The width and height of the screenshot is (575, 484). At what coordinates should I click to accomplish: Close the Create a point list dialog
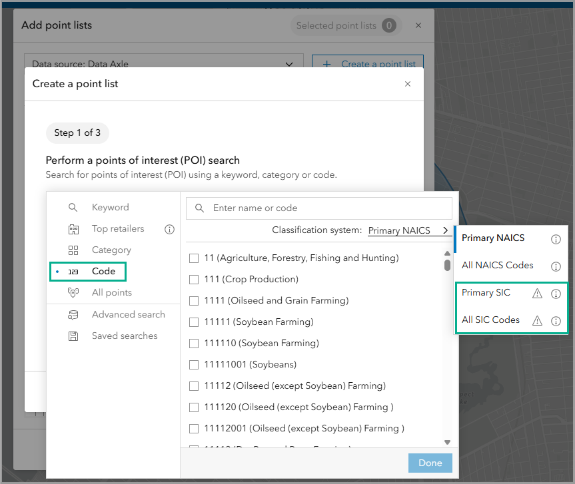pyautogui.click(x=408, y=84)
